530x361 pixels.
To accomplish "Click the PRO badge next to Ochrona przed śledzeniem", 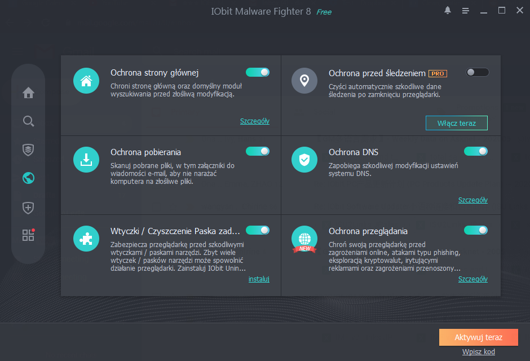I will pyautogui.click(x=438, y=73).
